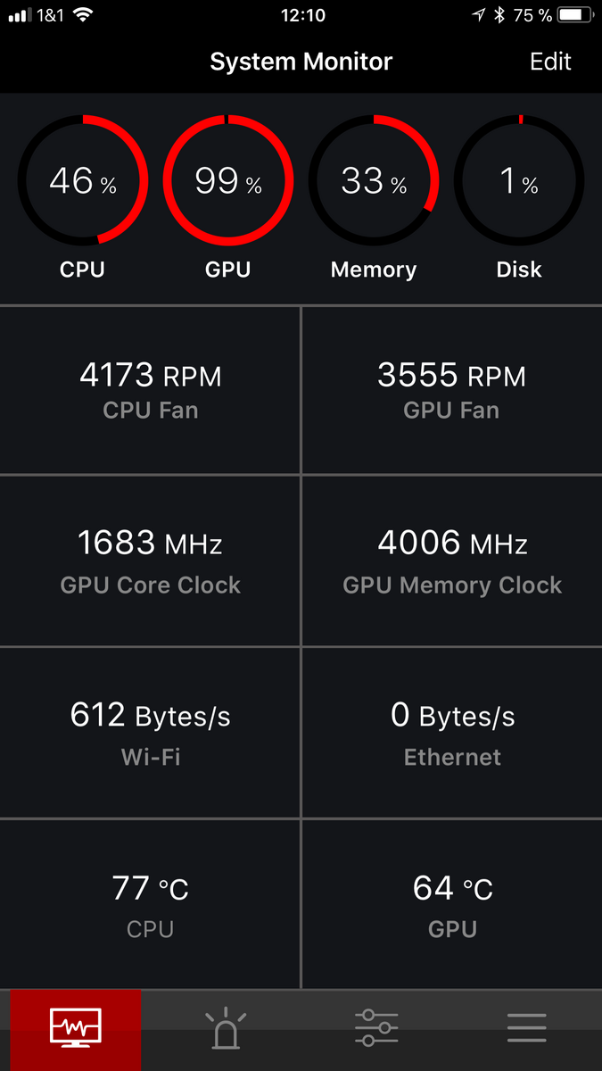Select the GPU Fan RPM tile
The image size is (602, 1071).
tap(451, 390)
